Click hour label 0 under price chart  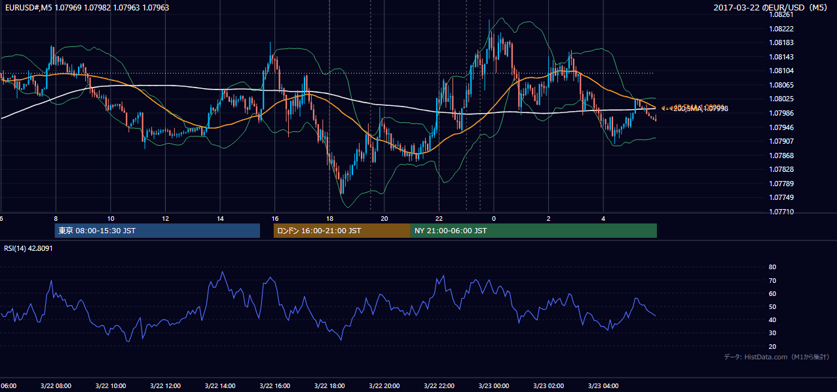494,219
